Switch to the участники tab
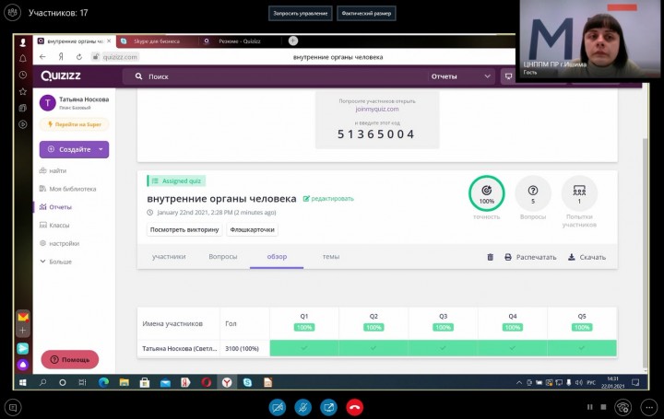The image size is (664, 419). click(x=169, y=257)
